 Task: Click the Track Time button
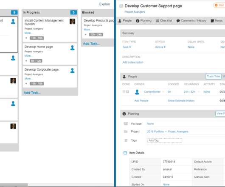coord(214,77)
